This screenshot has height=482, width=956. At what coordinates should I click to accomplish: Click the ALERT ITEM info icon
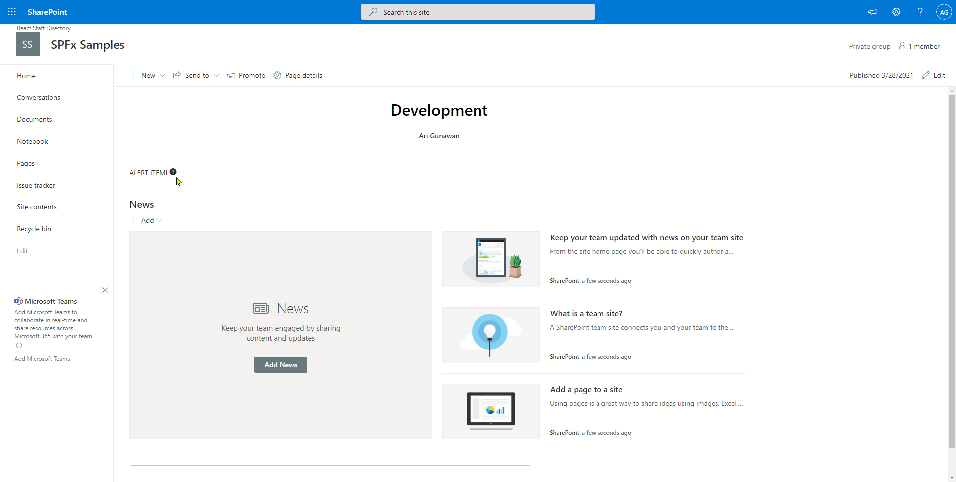(x=173, y=171)
